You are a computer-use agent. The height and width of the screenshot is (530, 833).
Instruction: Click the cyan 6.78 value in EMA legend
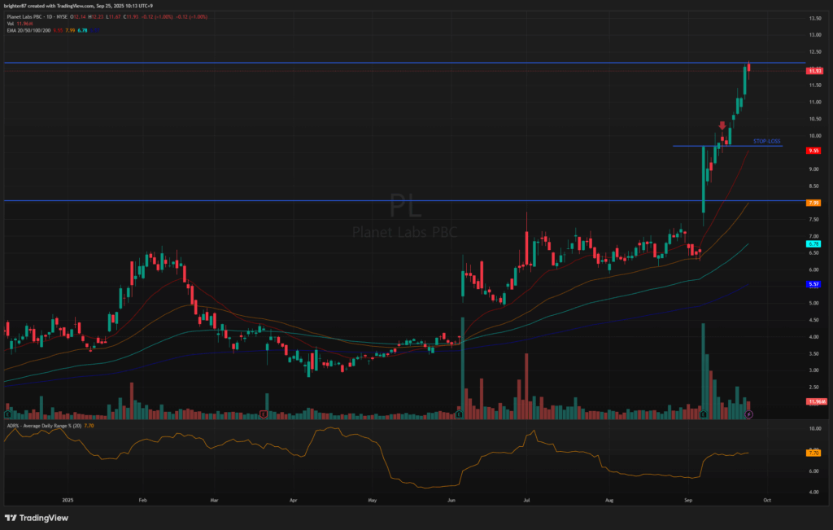coord(82,30)
